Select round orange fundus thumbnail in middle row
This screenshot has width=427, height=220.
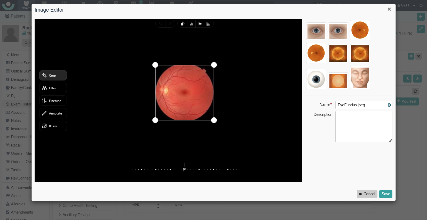click(316, 53)
